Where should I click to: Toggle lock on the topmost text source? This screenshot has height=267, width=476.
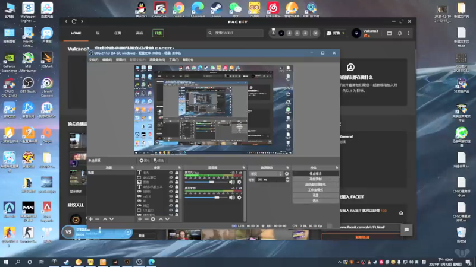pos(176,173)
